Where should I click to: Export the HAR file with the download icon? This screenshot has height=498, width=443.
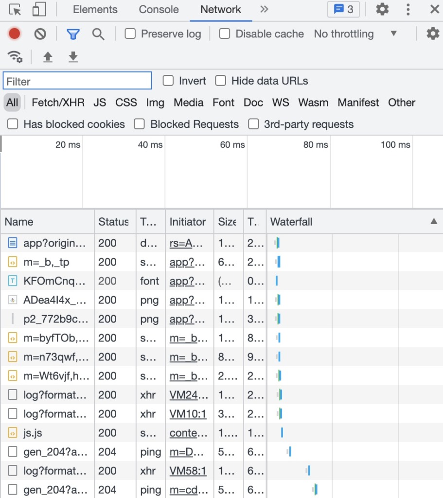tap(73, 57)
